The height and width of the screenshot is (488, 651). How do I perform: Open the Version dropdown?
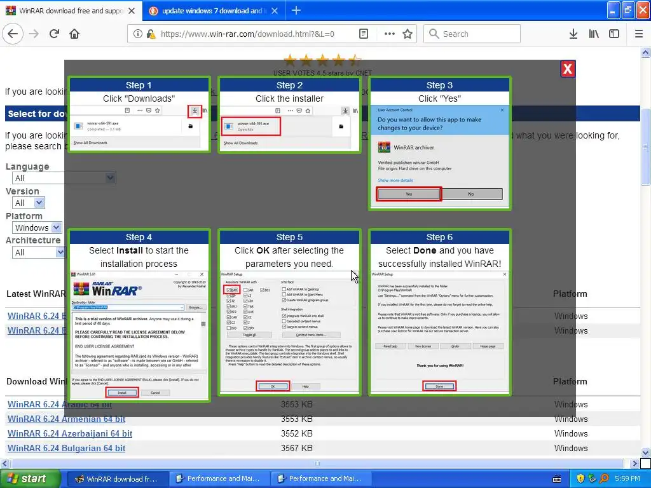28,203
